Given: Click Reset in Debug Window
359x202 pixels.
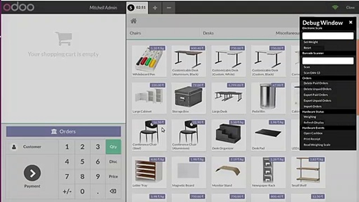Looking at the screenshot, I should (x=307, y=48).
